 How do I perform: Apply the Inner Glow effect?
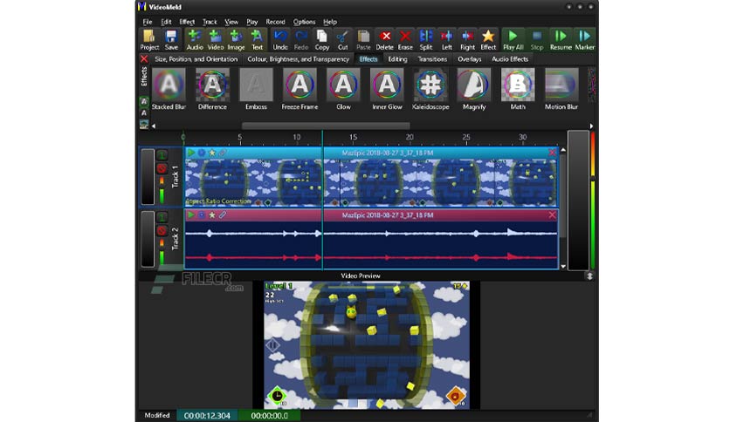(x=387, y=89)
